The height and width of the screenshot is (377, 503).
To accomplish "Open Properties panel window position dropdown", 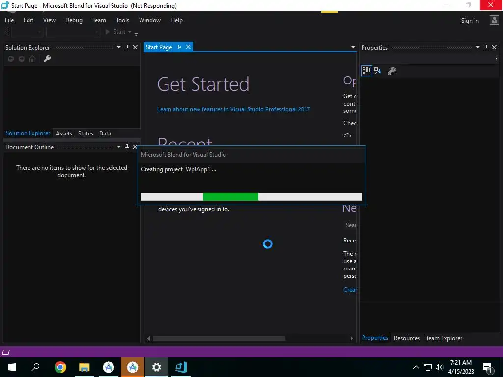I will click(477, 47).
